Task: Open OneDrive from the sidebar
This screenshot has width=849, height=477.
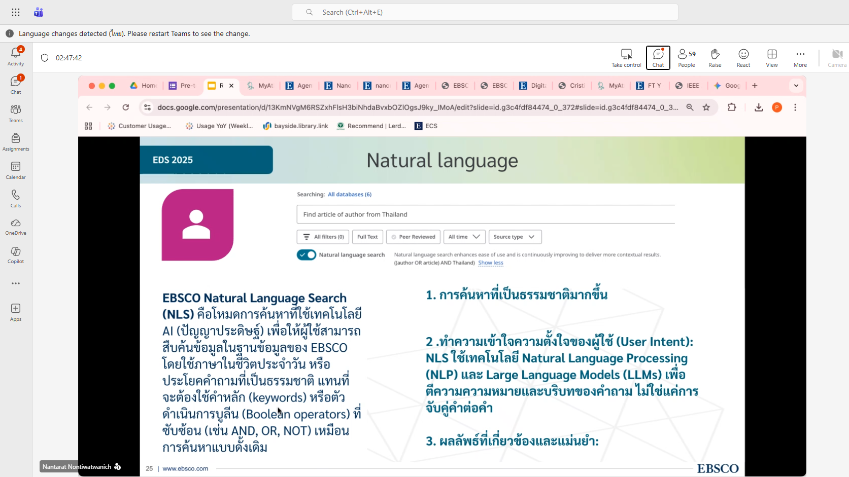Action: (x=16, y=226)
